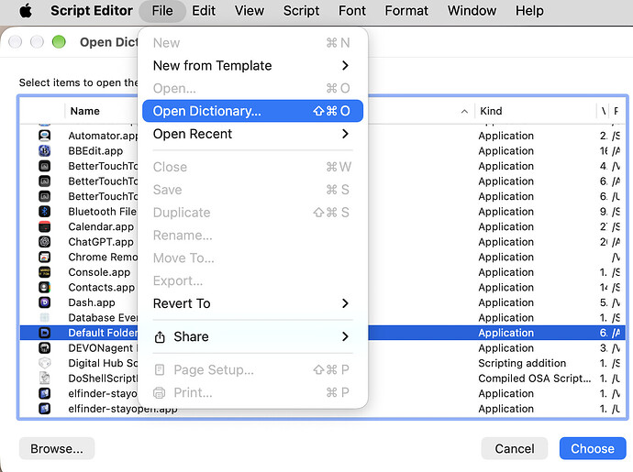Click the BetterTouchTool icon in the Bluetooth-adjacent row
633x472 pixels.
pos(44,196)
